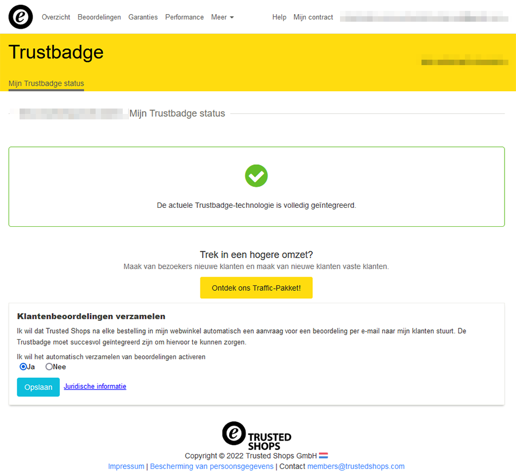Open the Help page
This screenshot has height=471, width=516.
pos(279,17)
